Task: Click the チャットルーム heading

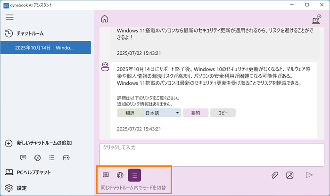Action: click(30, 33)
